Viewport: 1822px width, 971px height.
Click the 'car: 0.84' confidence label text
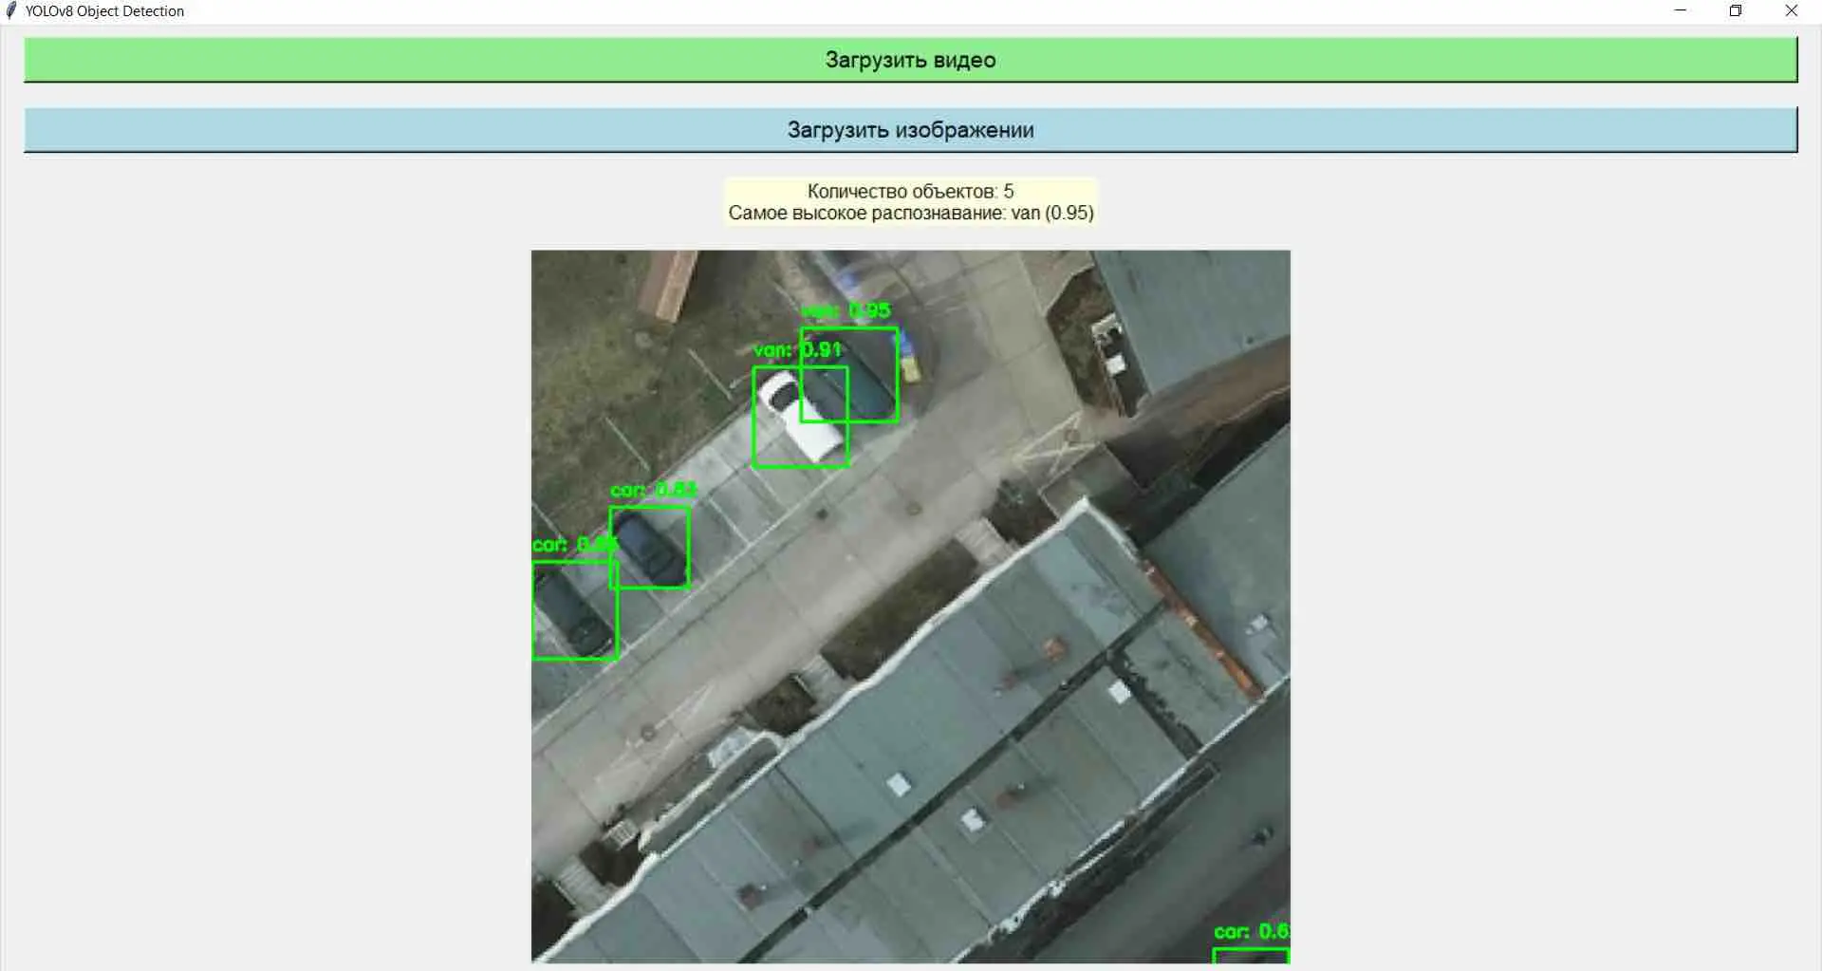pos(654,490)
